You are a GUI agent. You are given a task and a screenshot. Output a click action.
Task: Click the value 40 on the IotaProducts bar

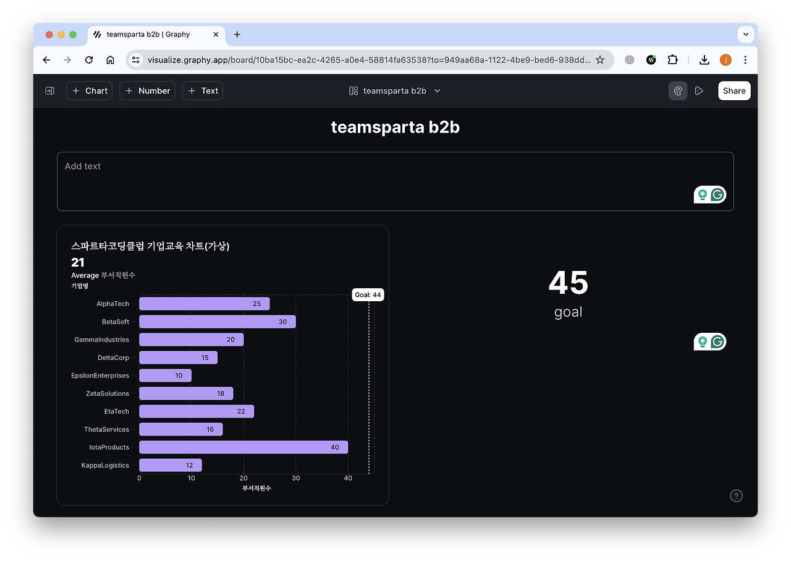(x=335, y=447)
